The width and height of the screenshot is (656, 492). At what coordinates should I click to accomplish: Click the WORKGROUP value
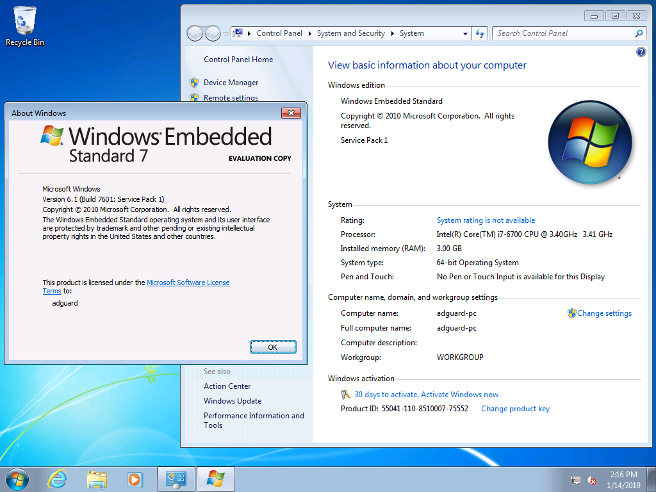click(460, 357)
